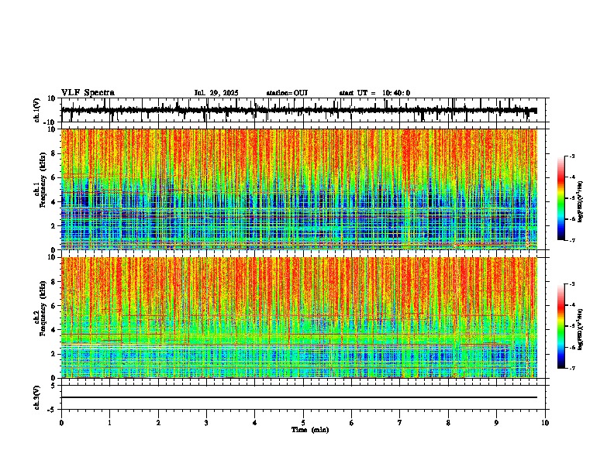
Task: Click time axis tick label '7'
Action: (x=400, y=423)
